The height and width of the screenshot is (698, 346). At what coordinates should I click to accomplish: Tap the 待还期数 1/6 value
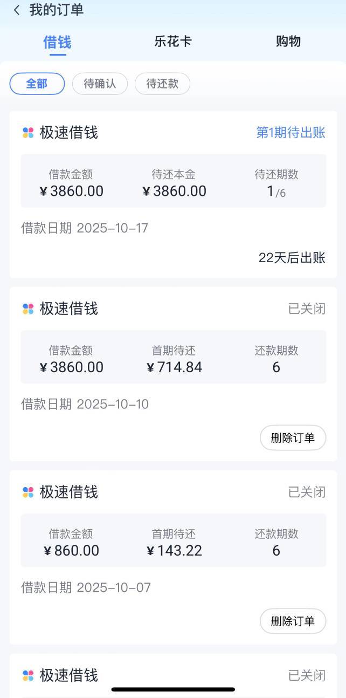pos(276,191)
